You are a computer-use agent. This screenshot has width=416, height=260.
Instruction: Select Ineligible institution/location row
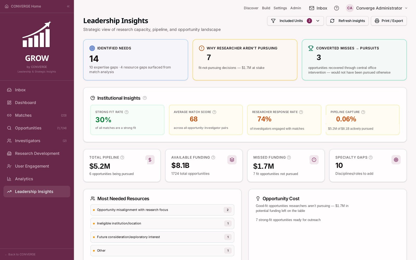[x=162, y=223]
